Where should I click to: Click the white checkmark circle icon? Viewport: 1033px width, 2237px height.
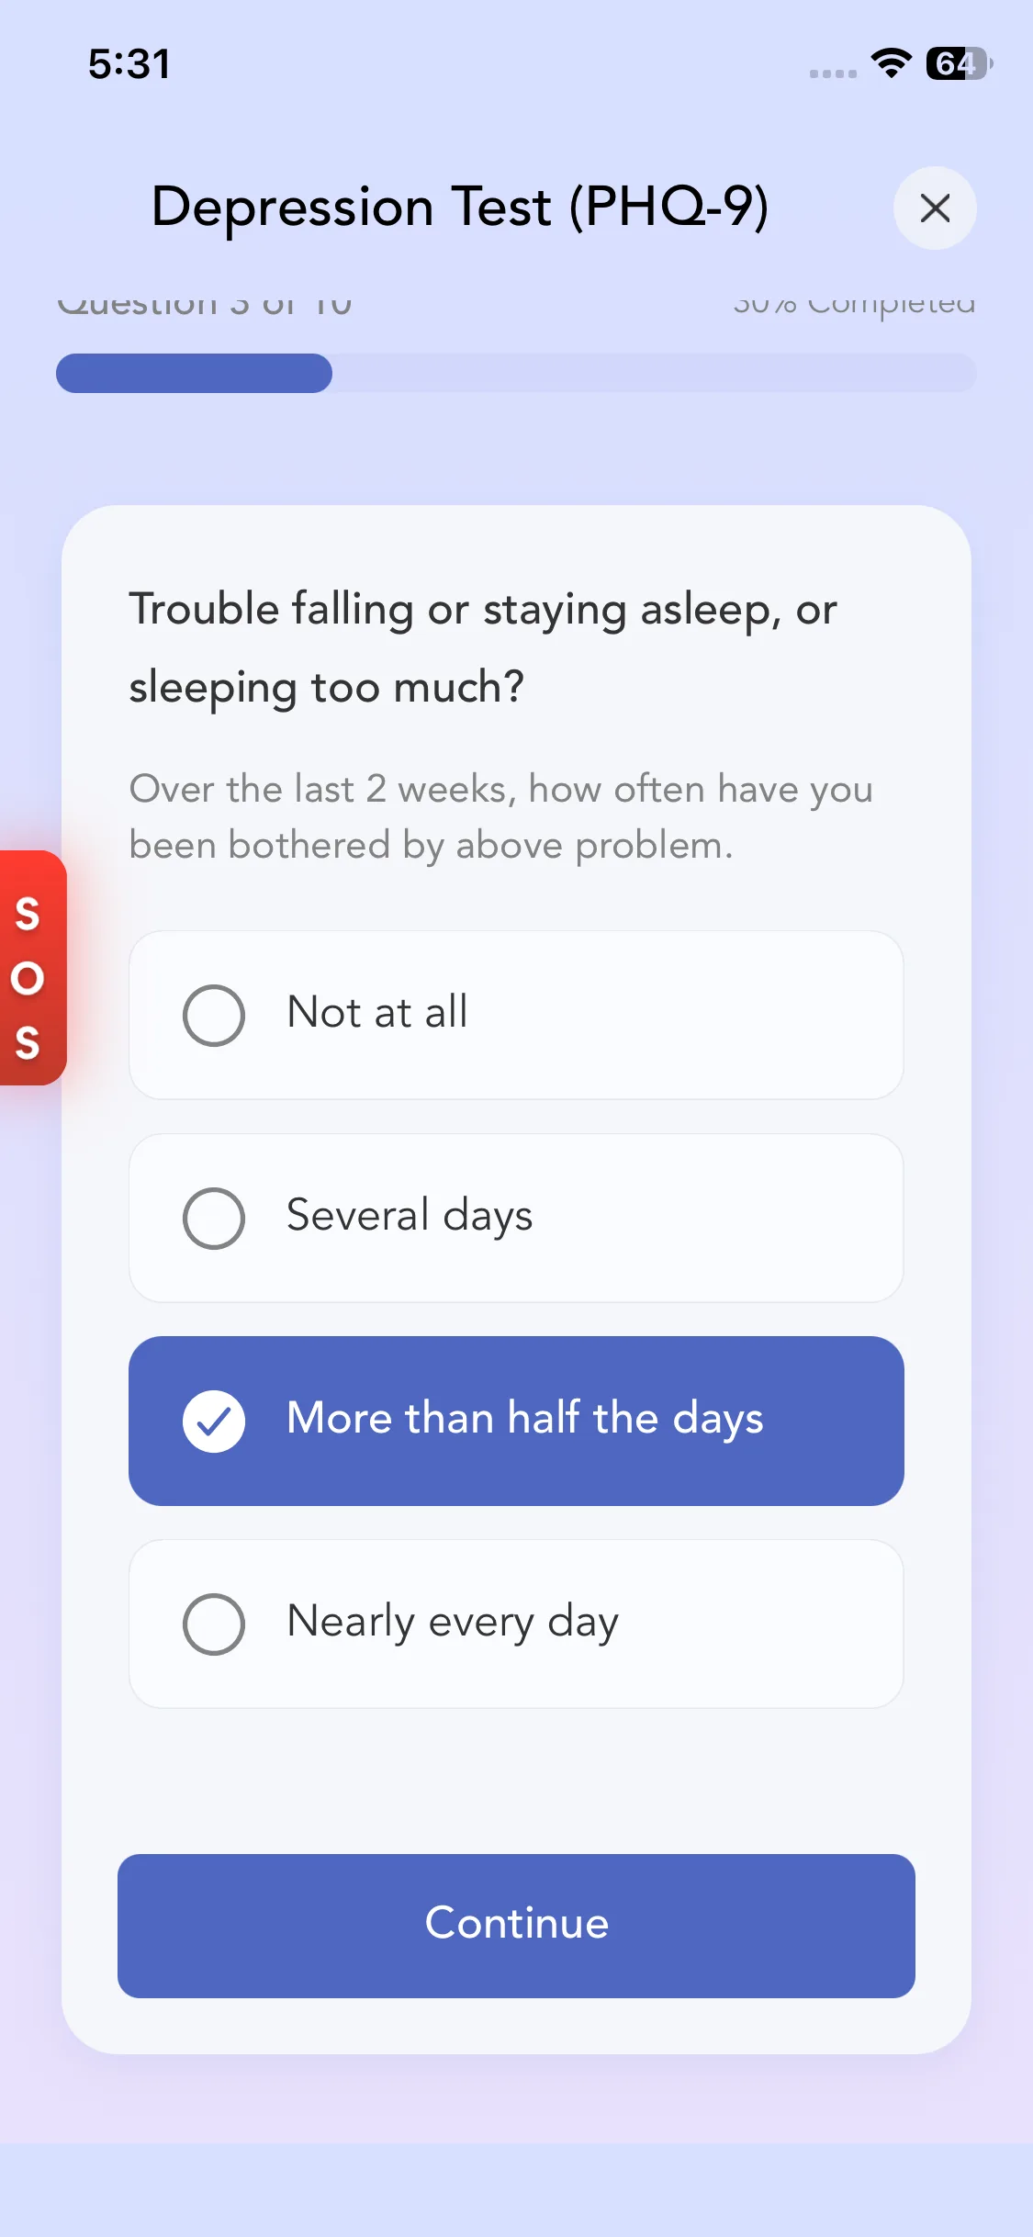click(214, 1421)
